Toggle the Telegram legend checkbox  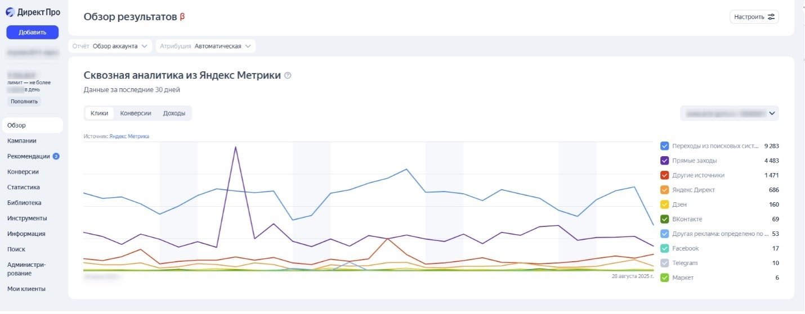click(665, 263)
